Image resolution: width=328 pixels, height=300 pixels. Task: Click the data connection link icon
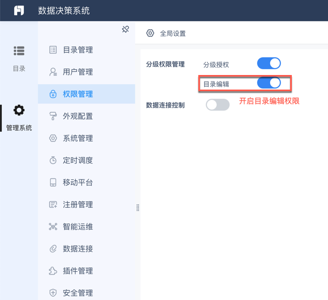pos(53,249)
